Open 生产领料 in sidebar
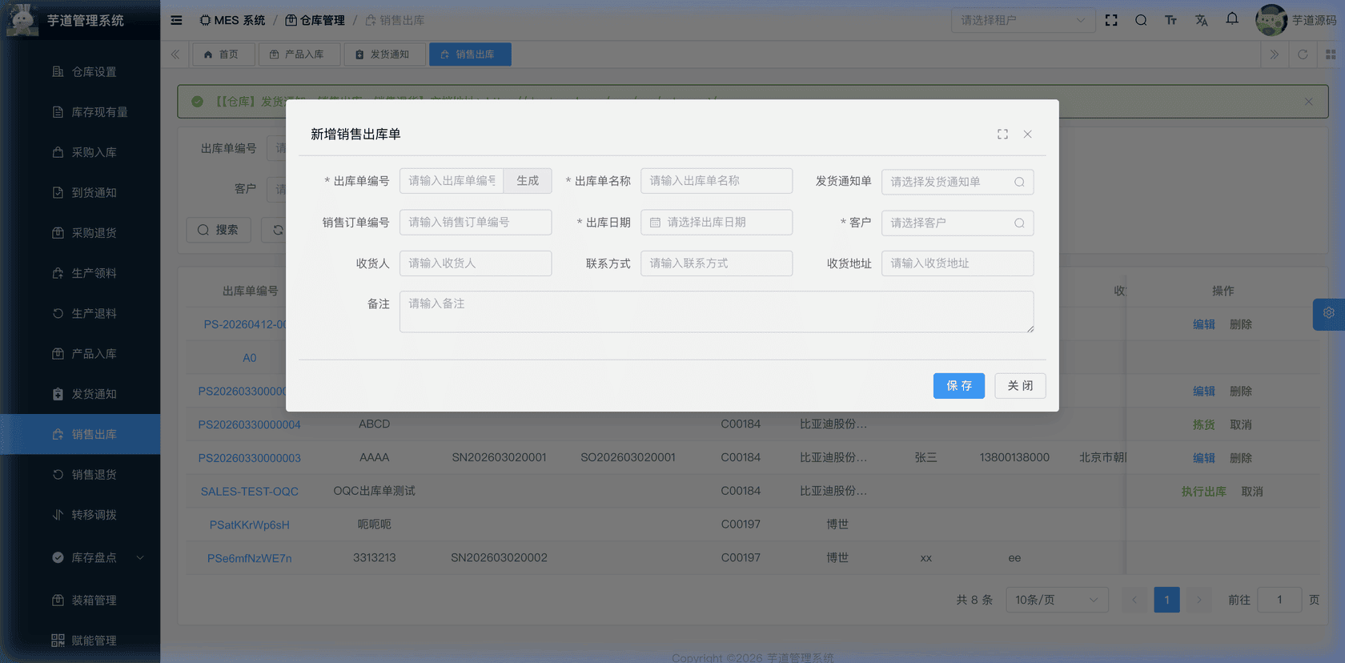This screenshot has height=663, width=1345. pos(80,273)
